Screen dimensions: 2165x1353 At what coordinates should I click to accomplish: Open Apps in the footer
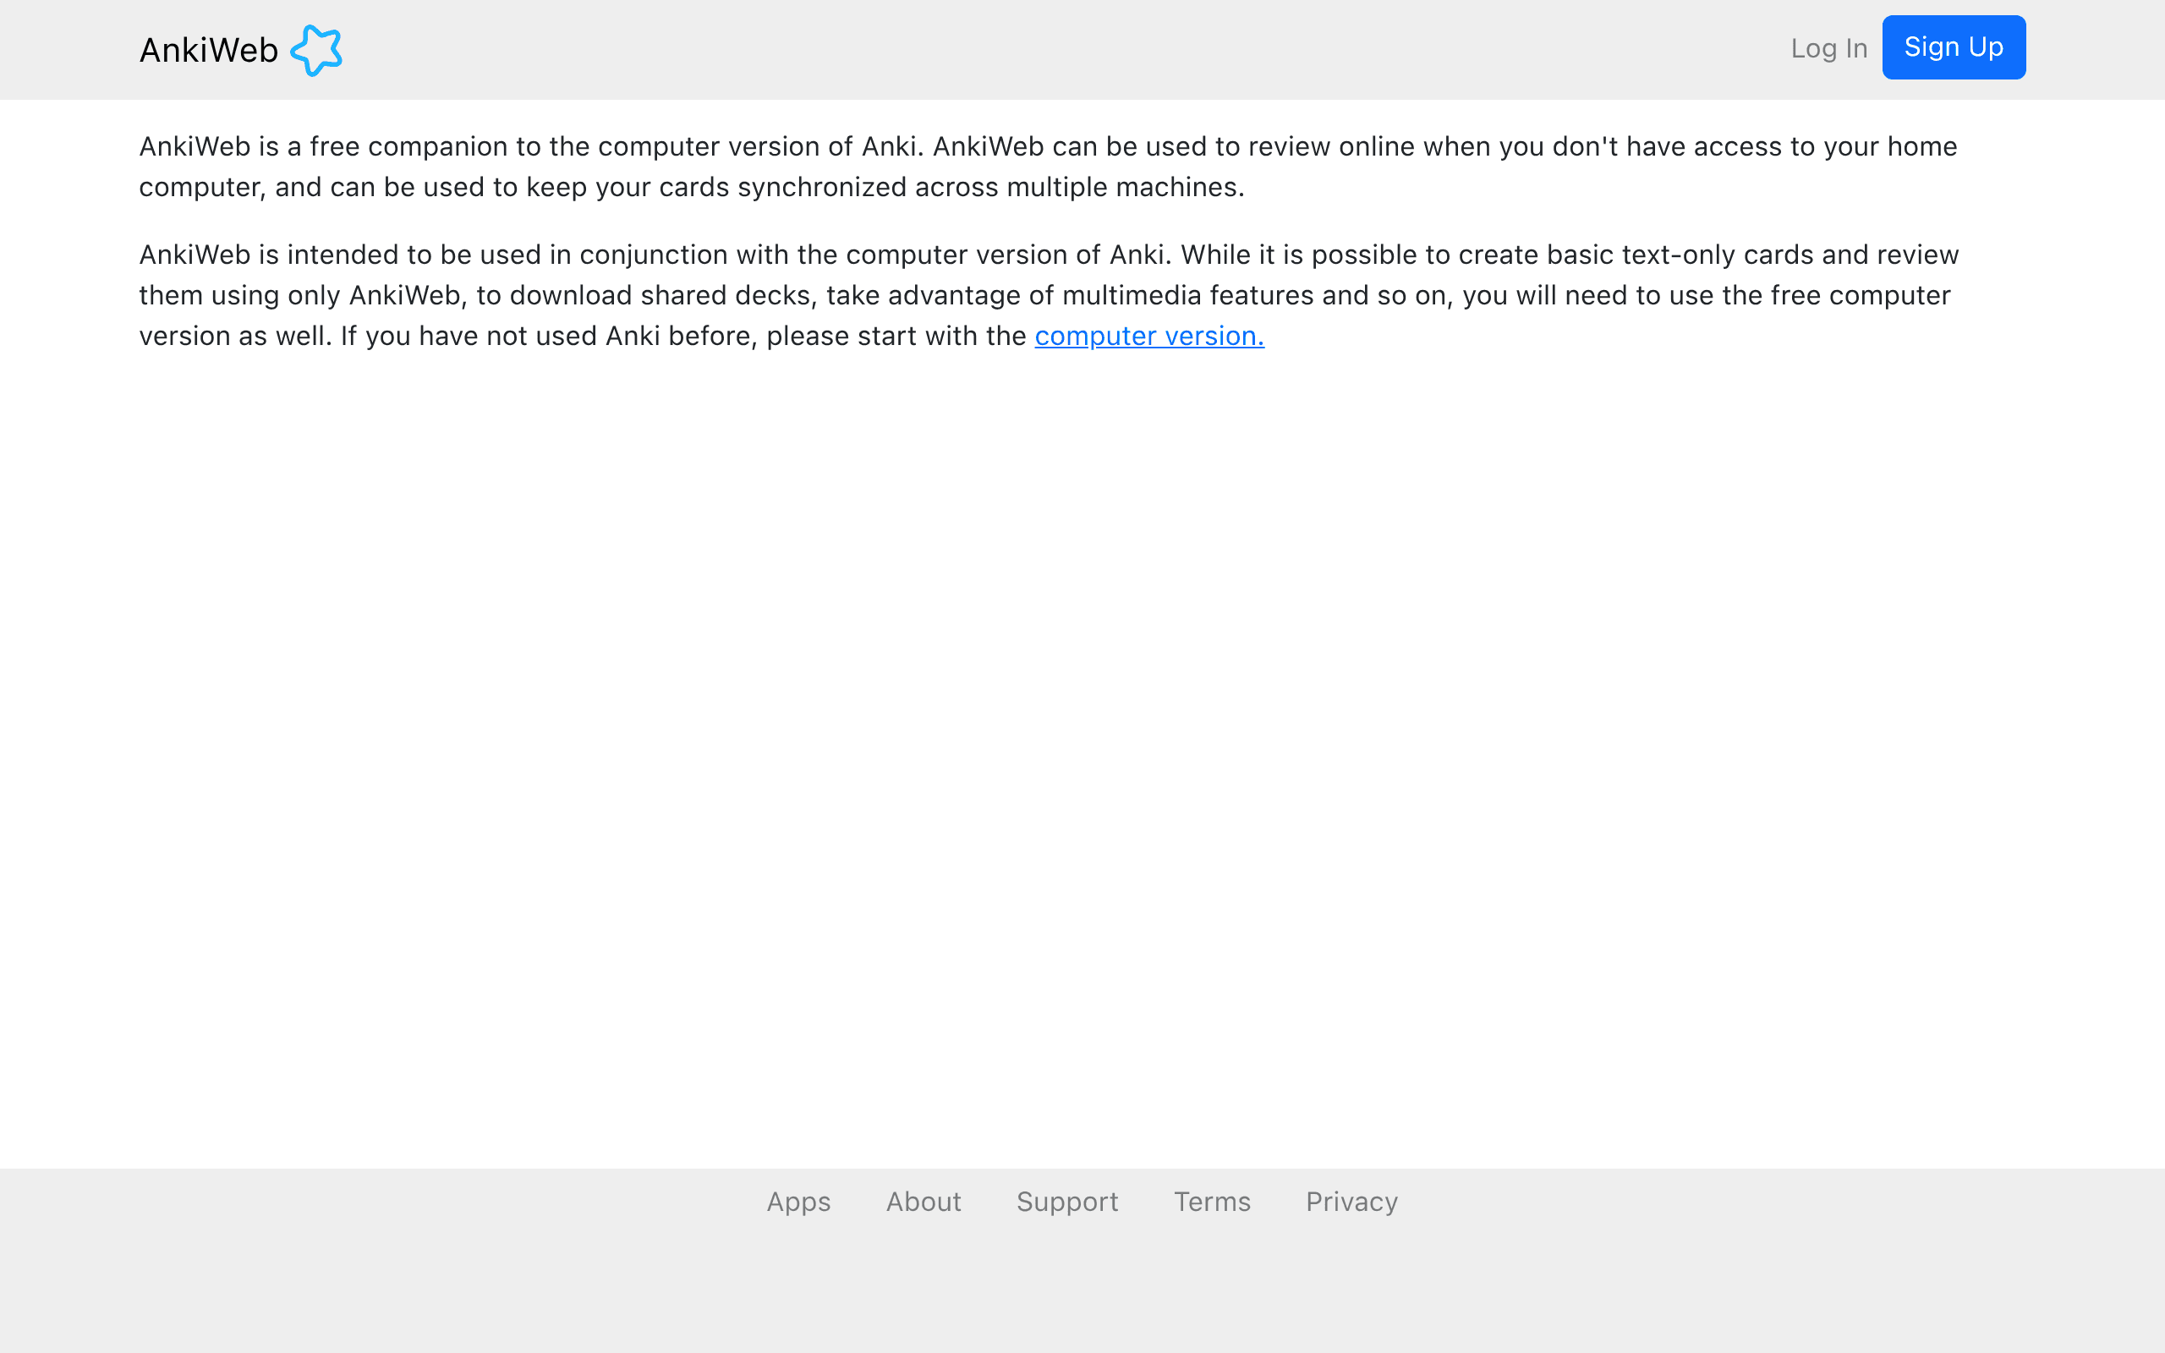point(799,1201)
